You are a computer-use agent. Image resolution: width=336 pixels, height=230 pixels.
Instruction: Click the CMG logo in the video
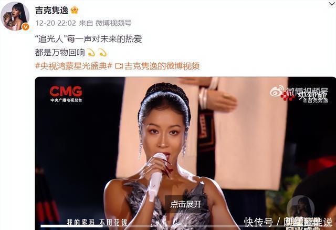[x=66, y=94]
